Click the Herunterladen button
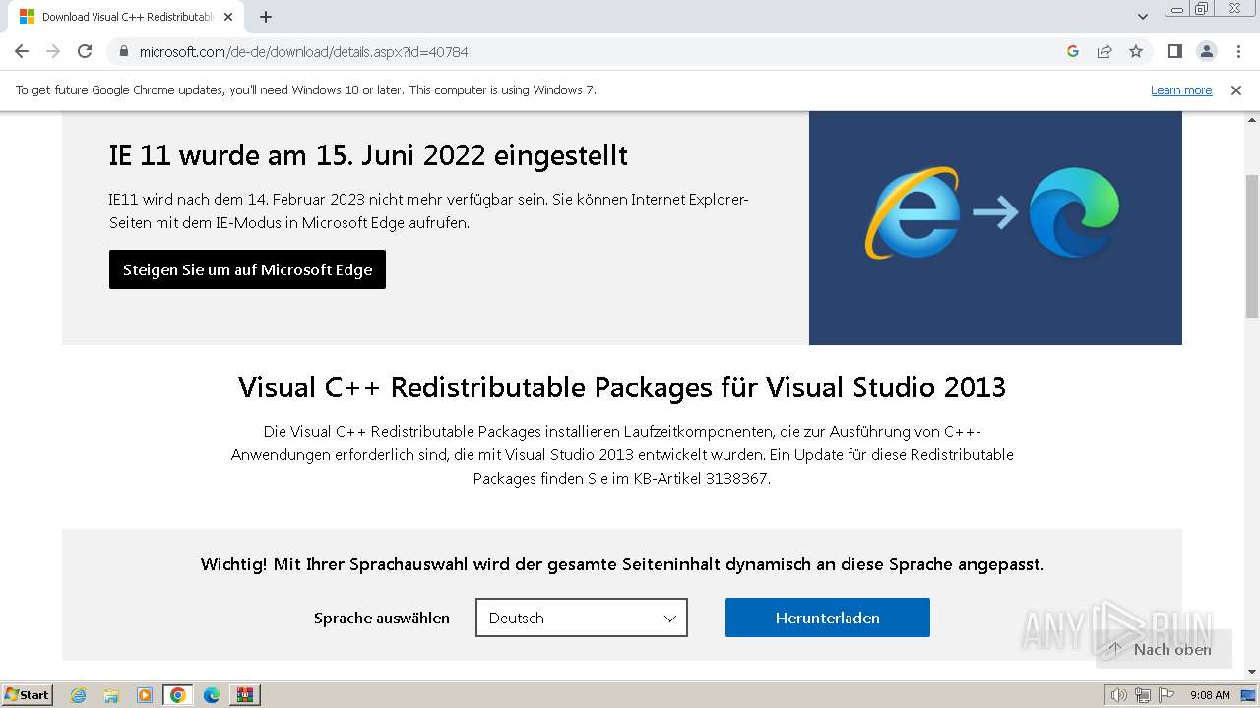Screen dimensions: 1260x708 pos(827,618)
